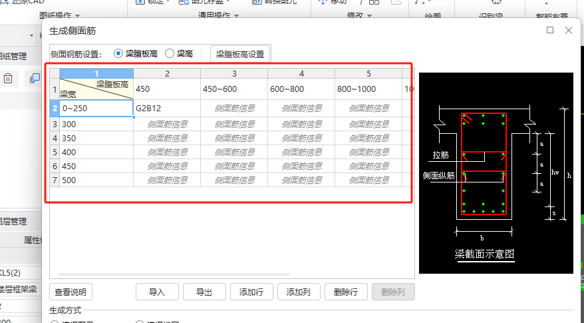Click the greyed 删除列 button
This screenshot has width=584, height=323.
[x=393, y=292]
